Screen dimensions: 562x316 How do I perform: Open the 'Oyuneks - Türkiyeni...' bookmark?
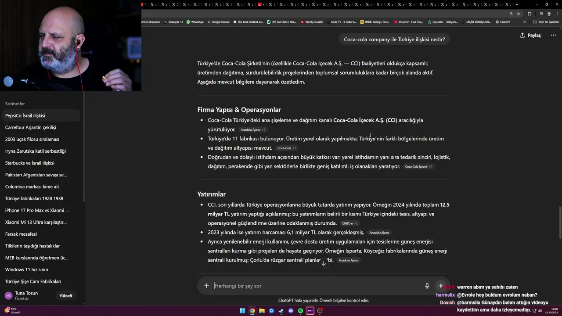pyautogui.click(x=442, y=22)
